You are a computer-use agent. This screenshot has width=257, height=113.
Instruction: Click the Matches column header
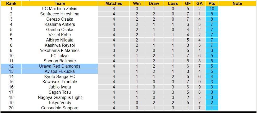pos(114,4)
